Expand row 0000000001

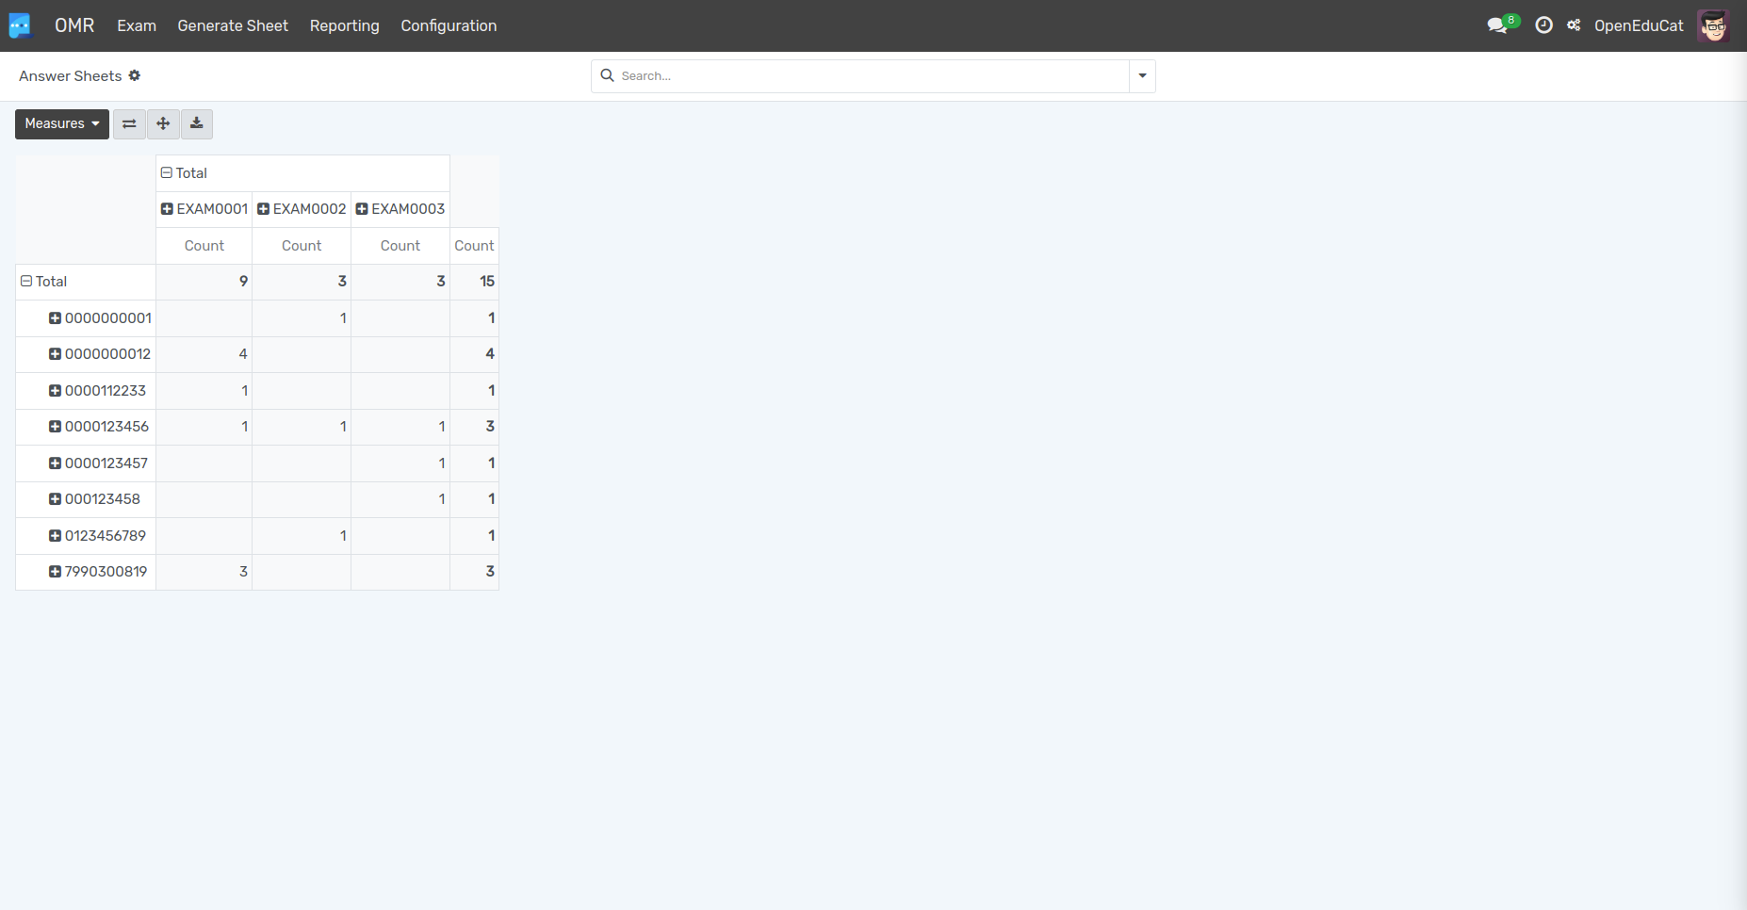(x=100, y=318)
